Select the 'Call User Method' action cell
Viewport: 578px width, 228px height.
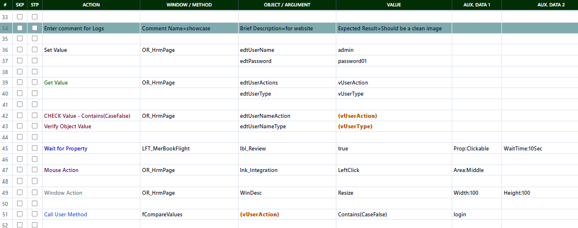coord(91,214)
